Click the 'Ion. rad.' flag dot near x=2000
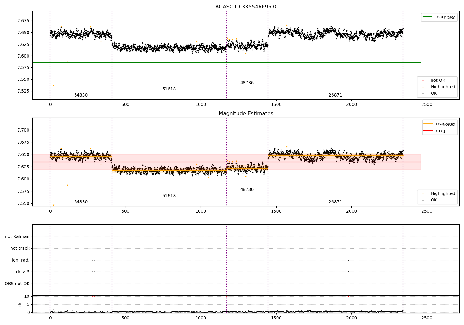The width and height of the screenshot is (464, 325). click(x=348, y=260)
